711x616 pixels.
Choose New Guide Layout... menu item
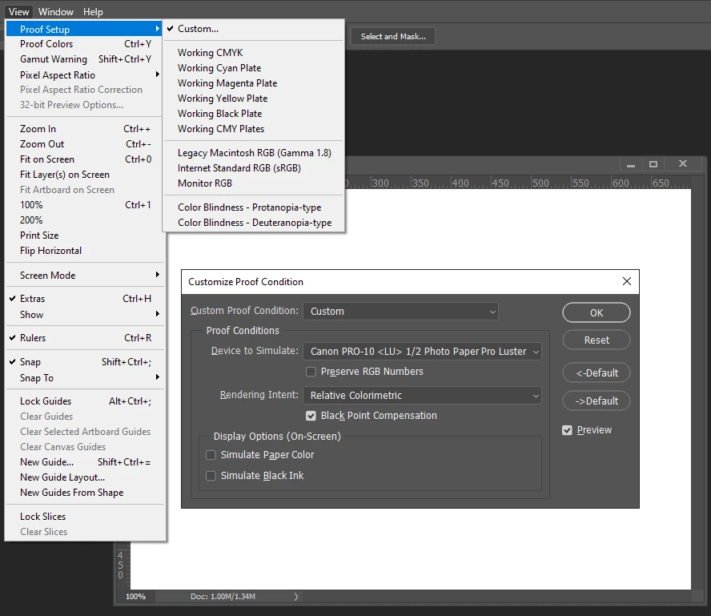coord(85,477)
